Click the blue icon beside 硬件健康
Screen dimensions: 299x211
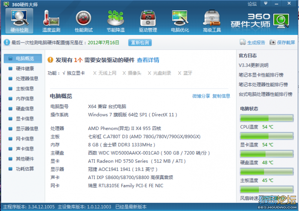(11, 69)
